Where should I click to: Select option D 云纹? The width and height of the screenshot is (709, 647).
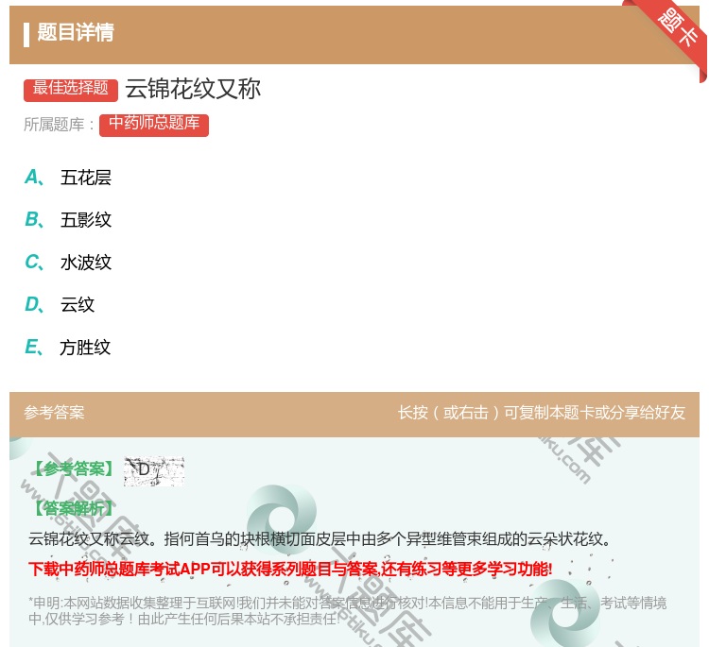click(x=60, y=304)
